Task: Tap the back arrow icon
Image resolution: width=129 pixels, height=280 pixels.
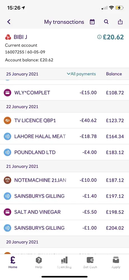Action: pyautogui.click(x=9, y=22)
